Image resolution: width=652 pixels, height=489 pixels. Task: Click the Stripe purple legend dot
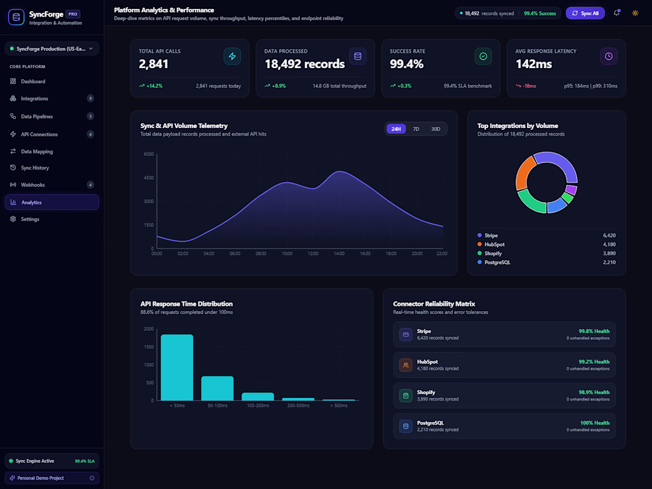pyautogui.click(x=480, y=235)
